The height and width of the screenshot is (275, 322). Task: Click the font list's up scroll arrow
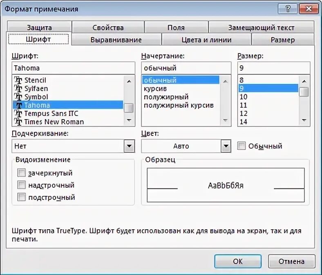coord(129,82)
